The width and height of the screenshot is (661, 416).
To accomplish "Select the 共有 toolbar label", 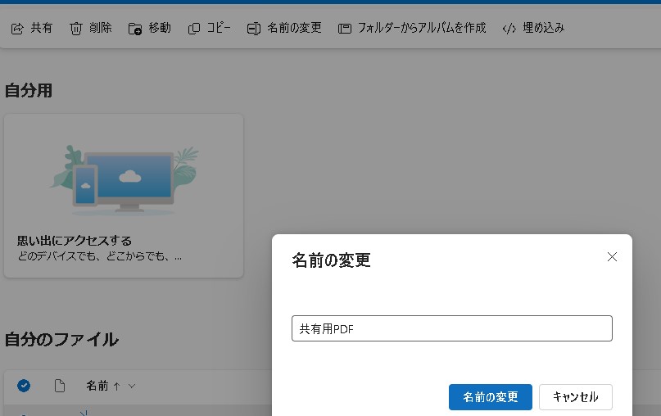I will (41, 28).
